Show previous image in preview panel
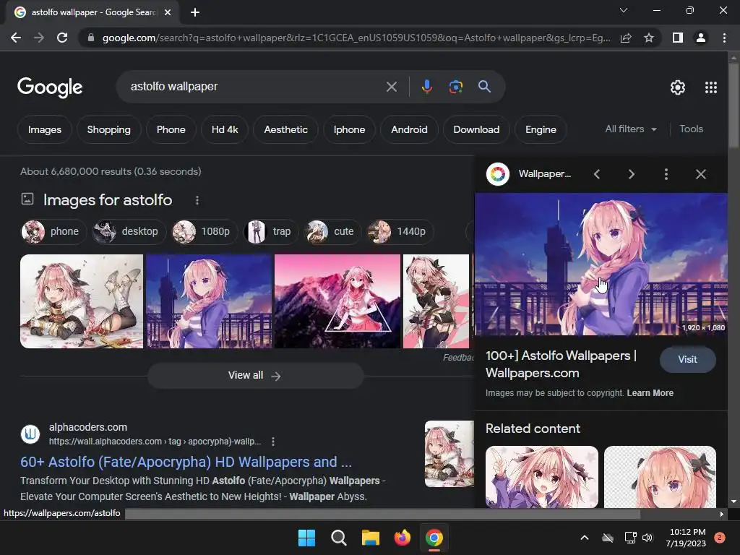This screenshot has height=555, width=740. 597,174
